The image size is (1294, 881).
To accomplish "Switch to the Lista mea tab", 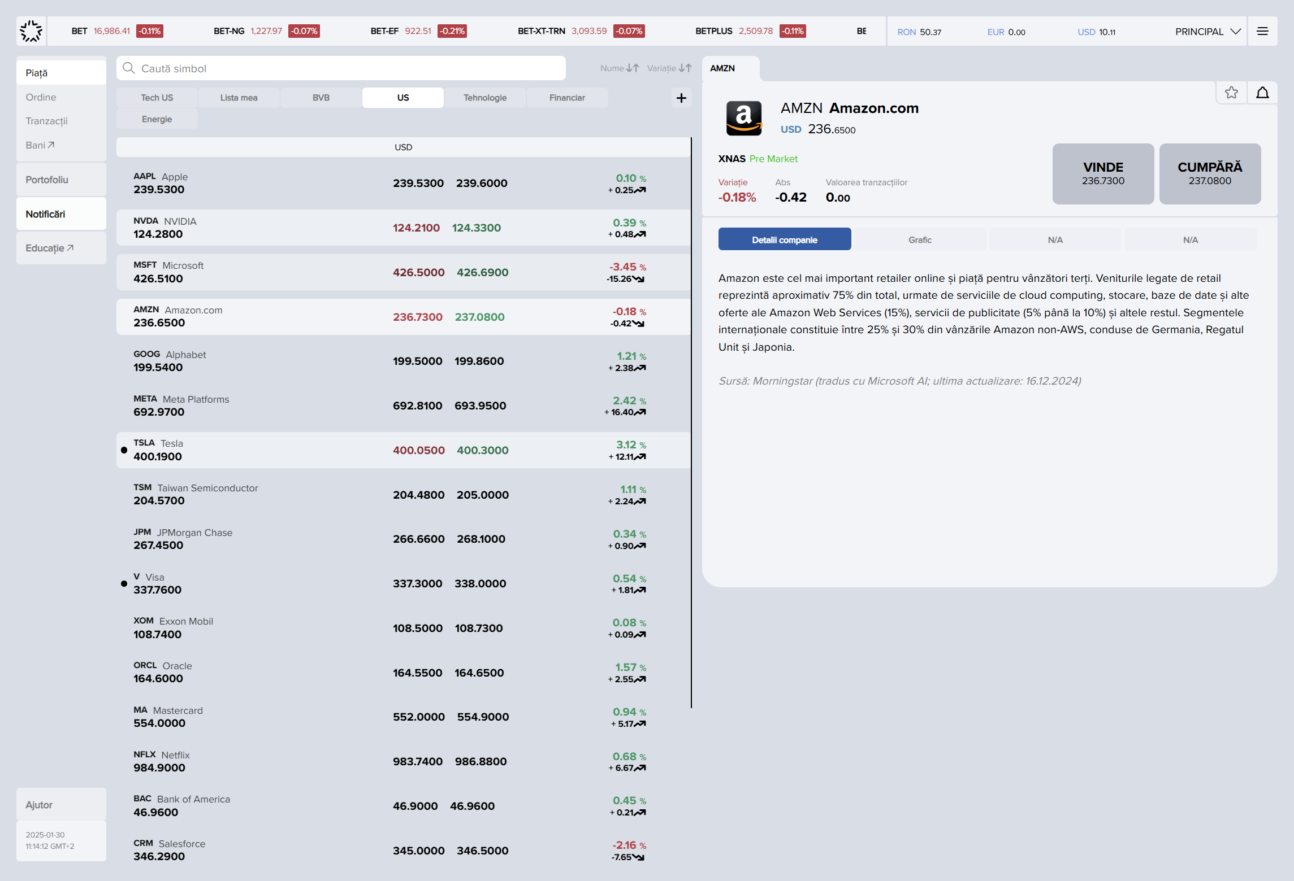I will point(239,98).
